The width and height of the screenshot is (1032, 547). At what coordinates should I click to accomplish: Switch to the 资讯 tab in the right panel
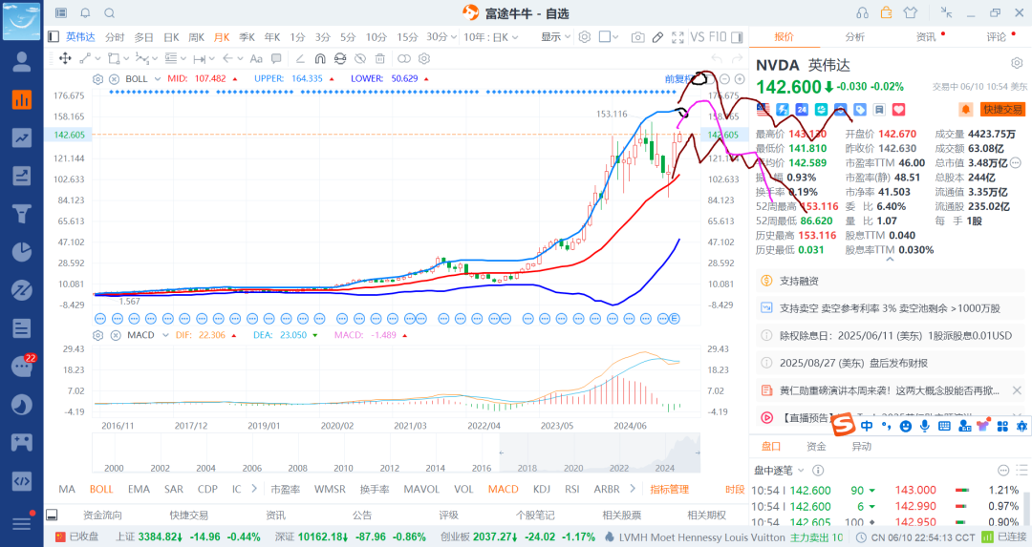coord(925,37)
